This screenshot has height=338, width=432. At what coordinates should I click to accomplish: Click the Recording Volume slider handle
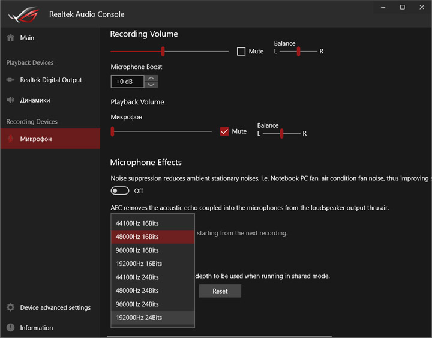pyautogui.click(x=163, y=52)
